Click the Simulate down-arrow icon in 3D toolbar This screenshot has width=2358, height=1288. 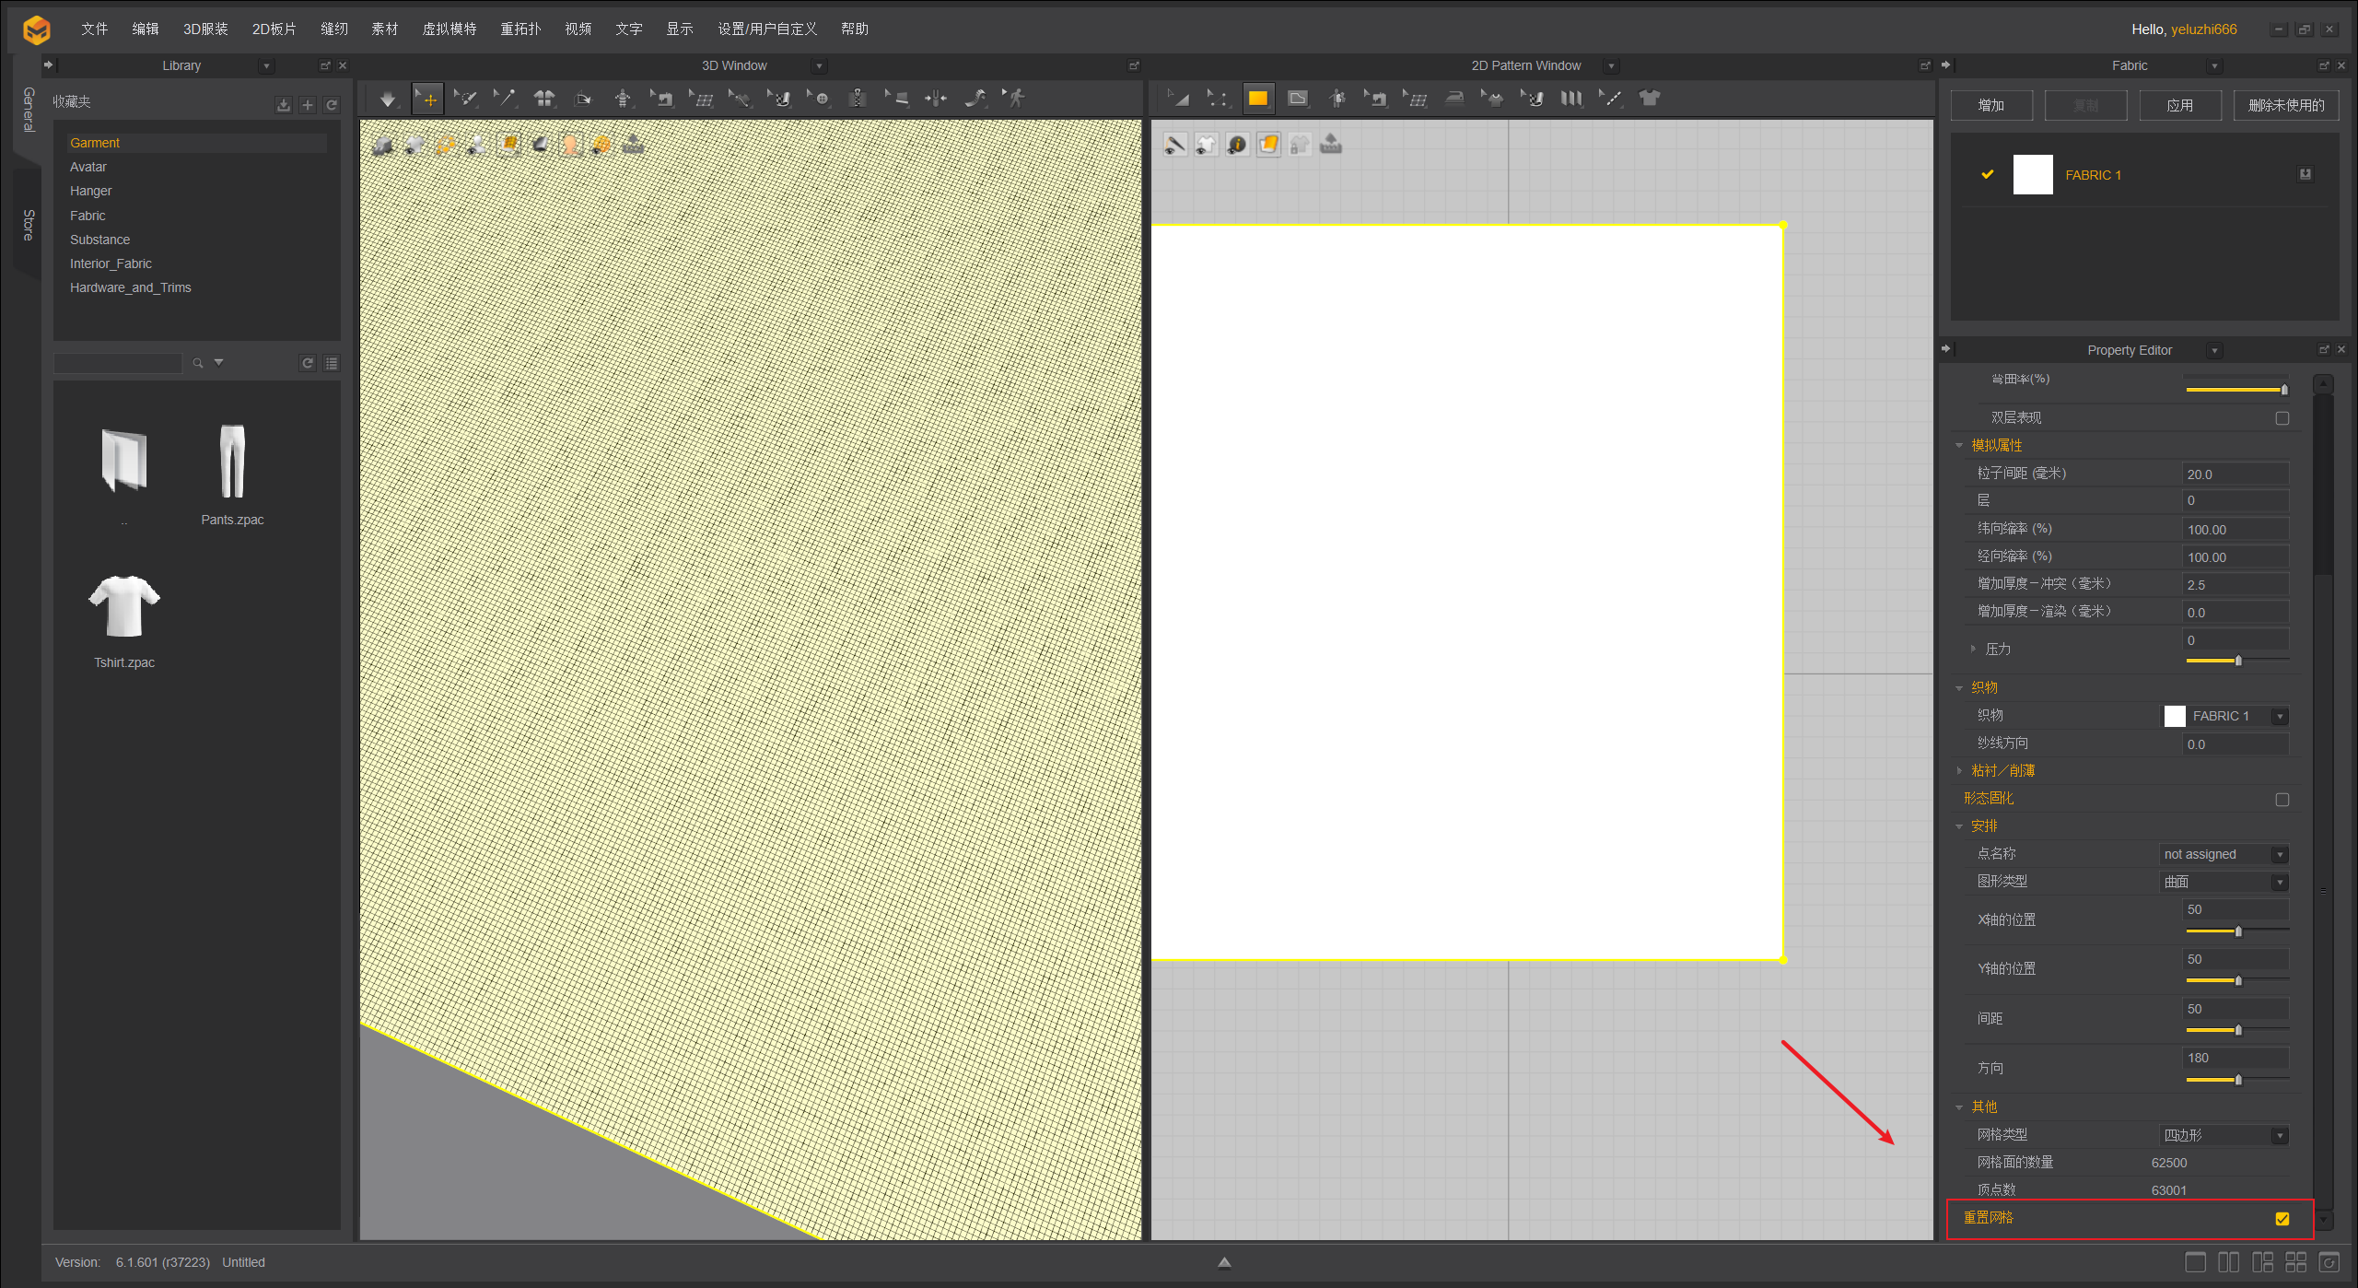point(387,99)
